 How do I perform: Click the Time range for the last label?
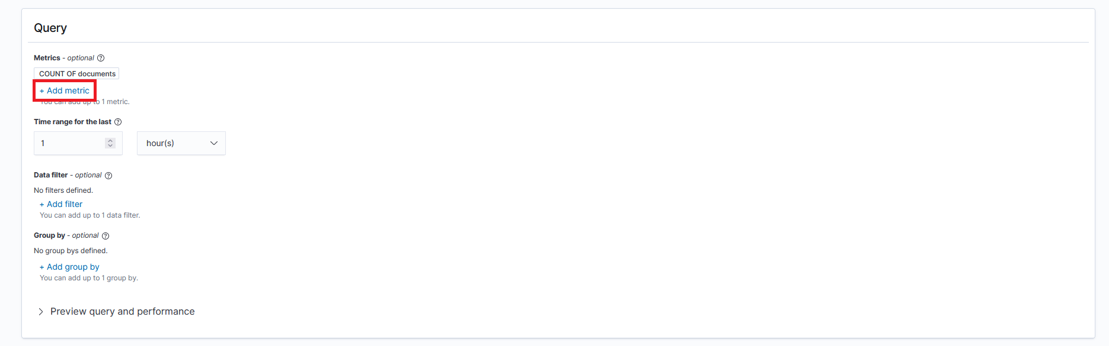[x=72, y=122]
